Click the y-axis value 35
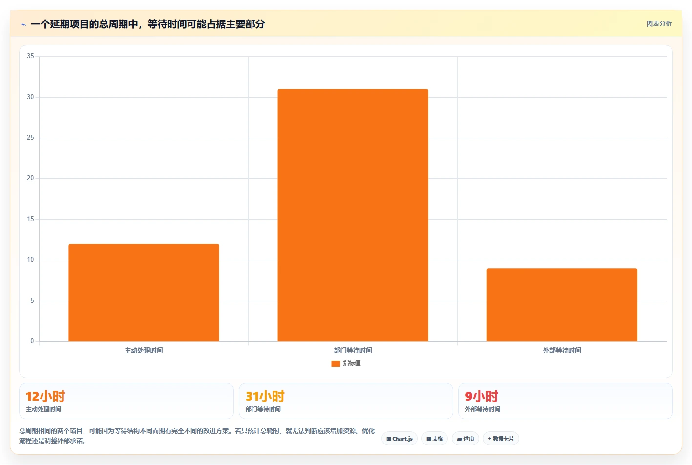The width and height of the screenshot is (692, 465). pyautogui.click(x=30, y=56)
